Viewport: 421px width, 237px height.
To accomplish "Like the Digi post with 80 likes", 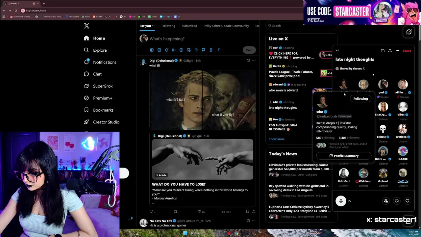I will click(x=201, y=212).
